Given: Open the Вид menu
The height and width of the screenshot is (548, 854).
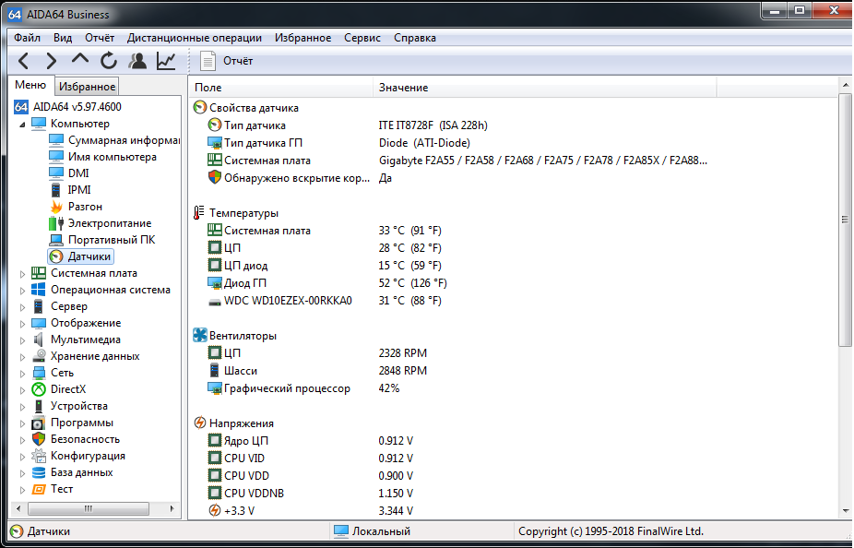Looking at the screenshot, I should [63, 38].
